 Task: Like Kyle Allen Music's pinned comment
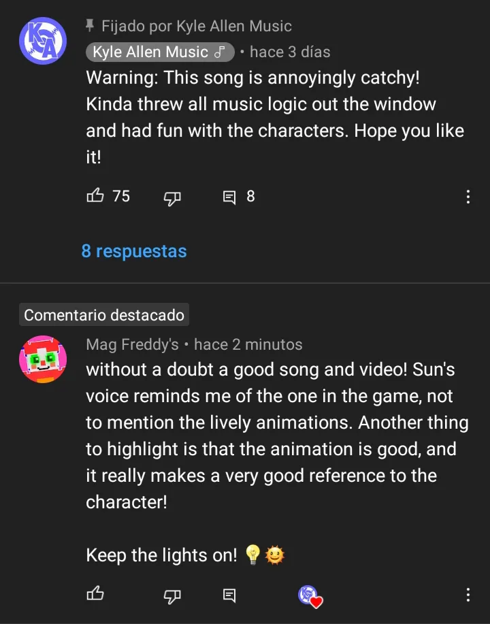tap(95, 197)
